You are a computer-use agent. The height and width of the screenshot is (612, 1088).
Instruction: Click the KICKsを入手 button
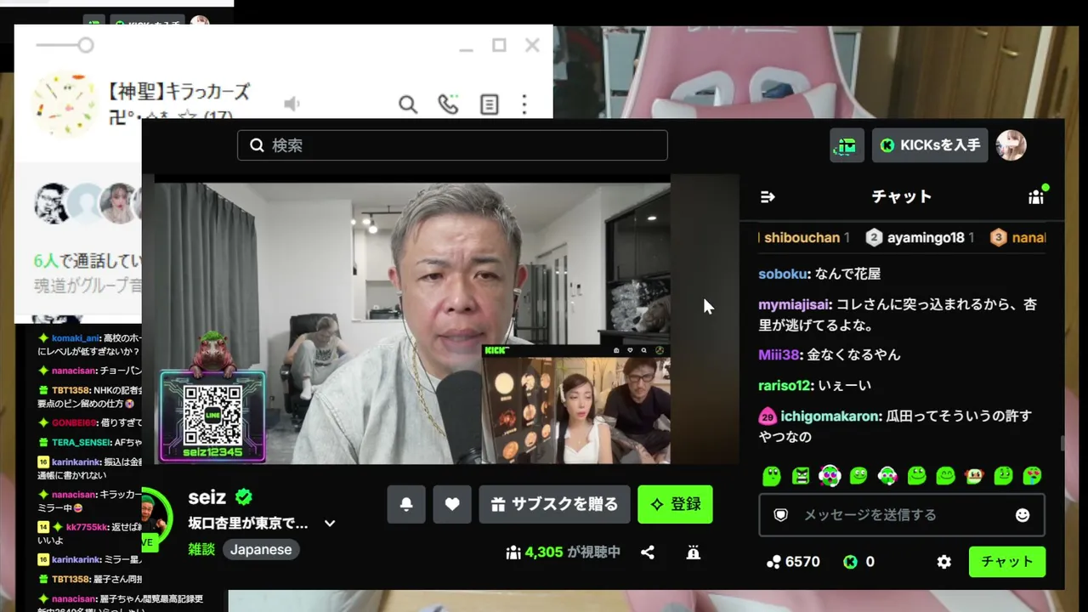click(930, 145)
